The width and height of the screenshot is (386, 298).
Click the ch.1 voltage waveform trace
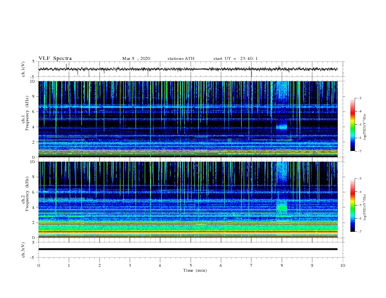(x=188, y=69)
